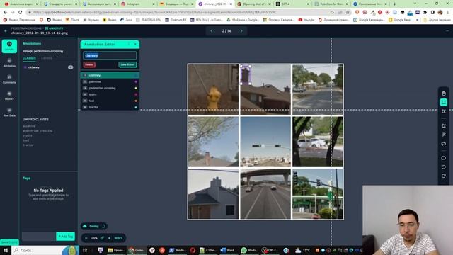Click the Delete annotation button
Image resolution: width=453 pixels, height=255 pixels.
pyautogui.click(x=89, y=64)
